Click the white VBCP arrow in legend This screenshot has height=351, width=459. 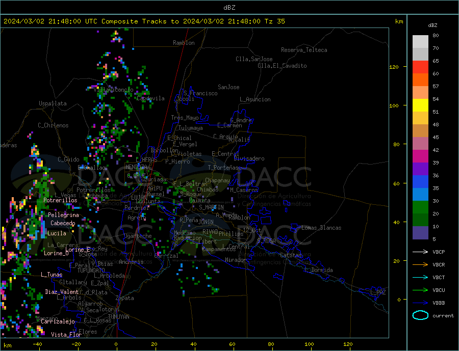pos(420,252)
